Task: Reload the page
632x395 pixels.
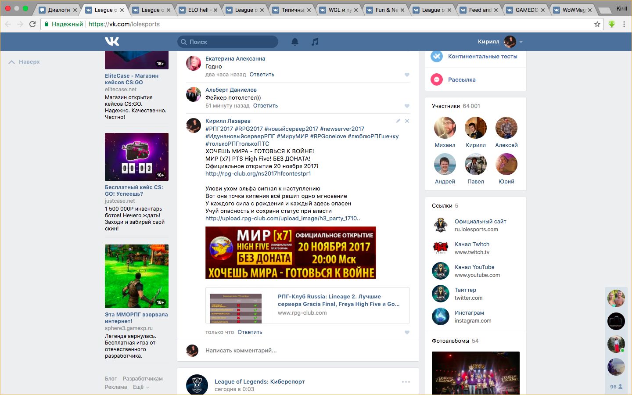Action: click(32, 24)
